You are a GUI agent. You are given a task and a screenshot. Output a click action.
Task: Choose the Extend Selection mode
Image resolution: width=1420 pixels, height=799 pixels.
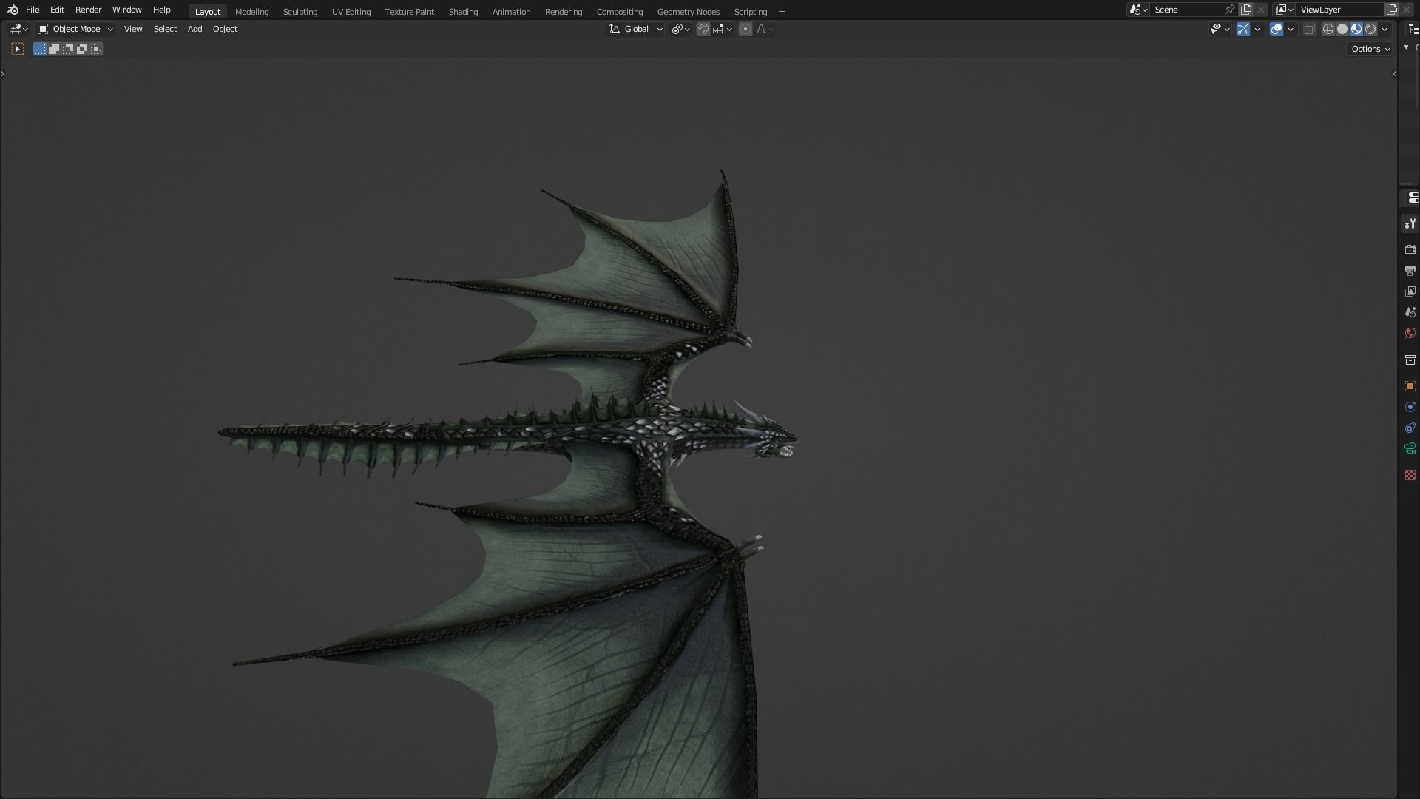click(54, 49)
